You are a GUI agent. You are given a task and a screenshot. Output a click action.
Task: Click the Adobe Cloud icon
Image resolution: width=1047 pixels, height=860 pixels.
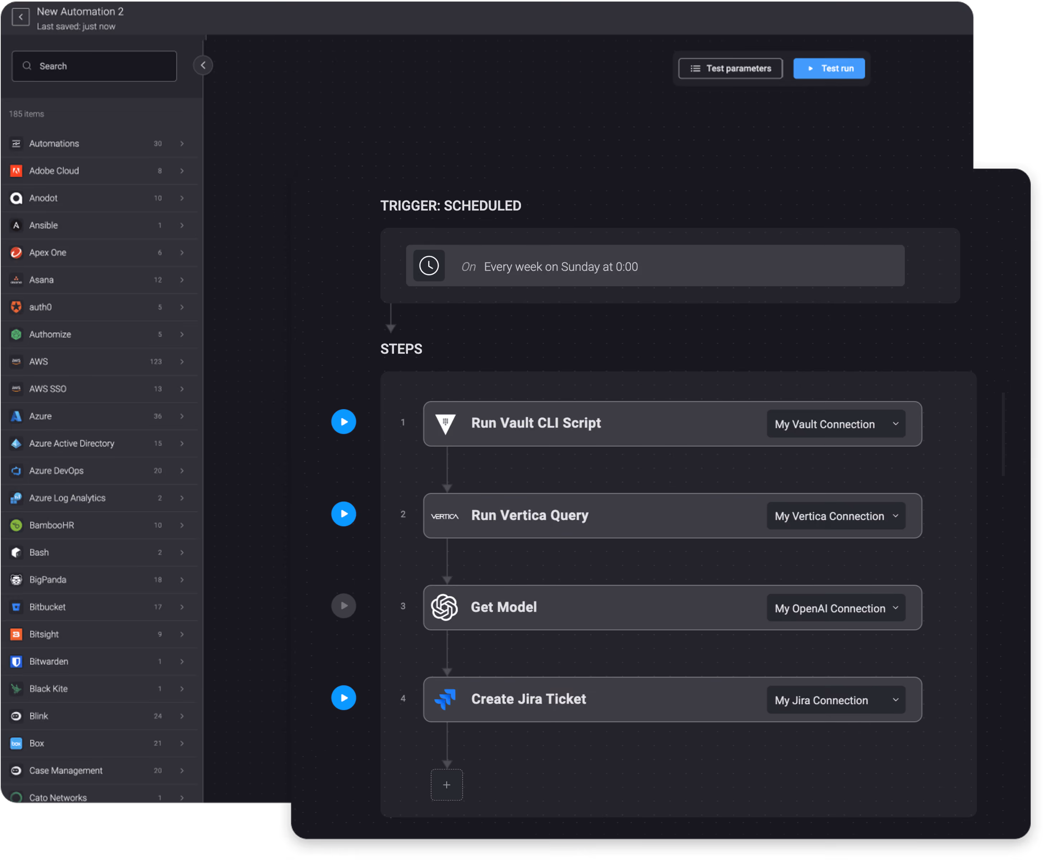tap(16, 171)
